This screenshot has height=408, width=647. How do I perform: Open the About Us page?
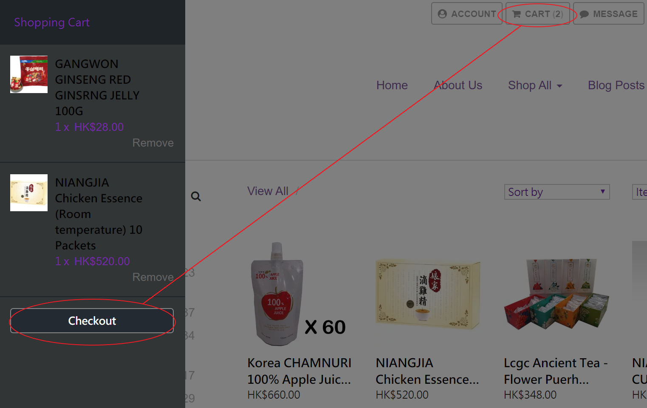(458, 85)
